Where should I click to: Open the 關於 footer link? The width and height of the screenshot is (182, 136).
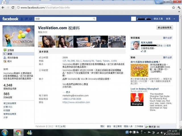tap(102, 126)
